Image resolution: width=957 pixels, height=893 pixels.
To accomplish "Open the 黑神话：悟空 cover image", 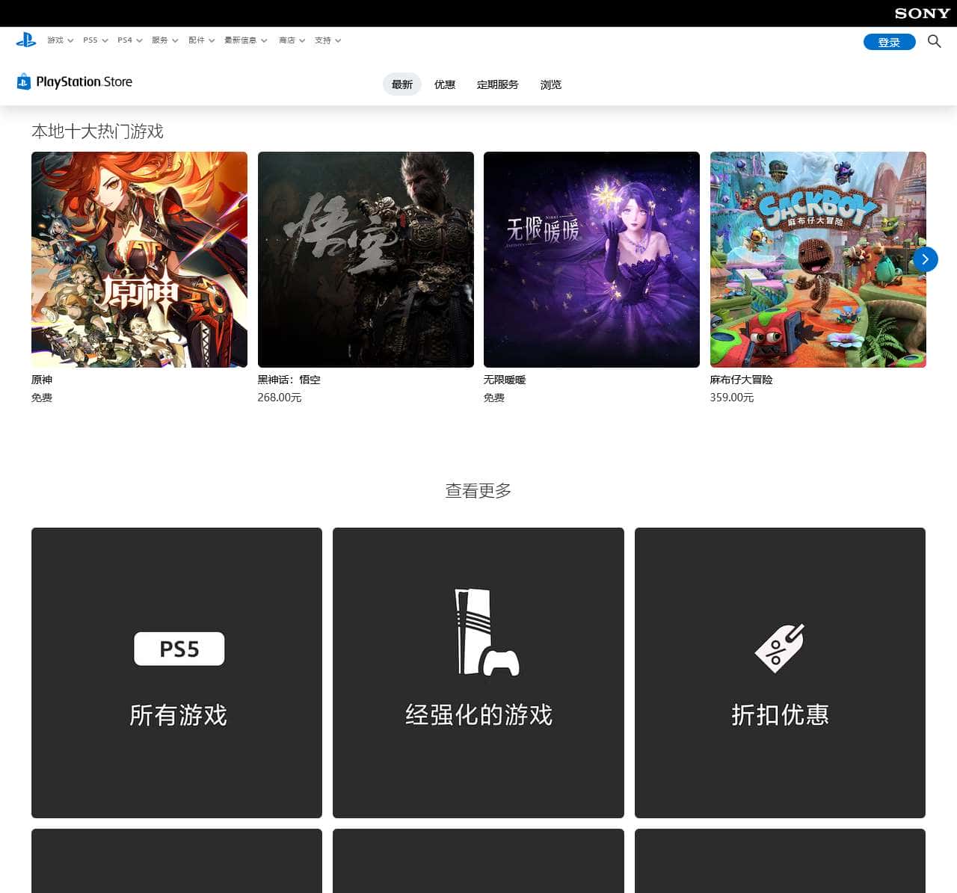I will click(366, 259).
